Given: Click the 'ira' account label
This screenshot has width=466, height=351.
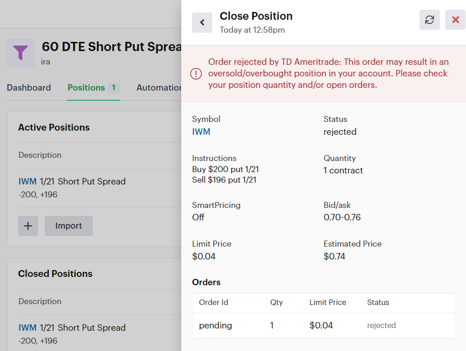Looking at the screenshot, I should (45, 62).
